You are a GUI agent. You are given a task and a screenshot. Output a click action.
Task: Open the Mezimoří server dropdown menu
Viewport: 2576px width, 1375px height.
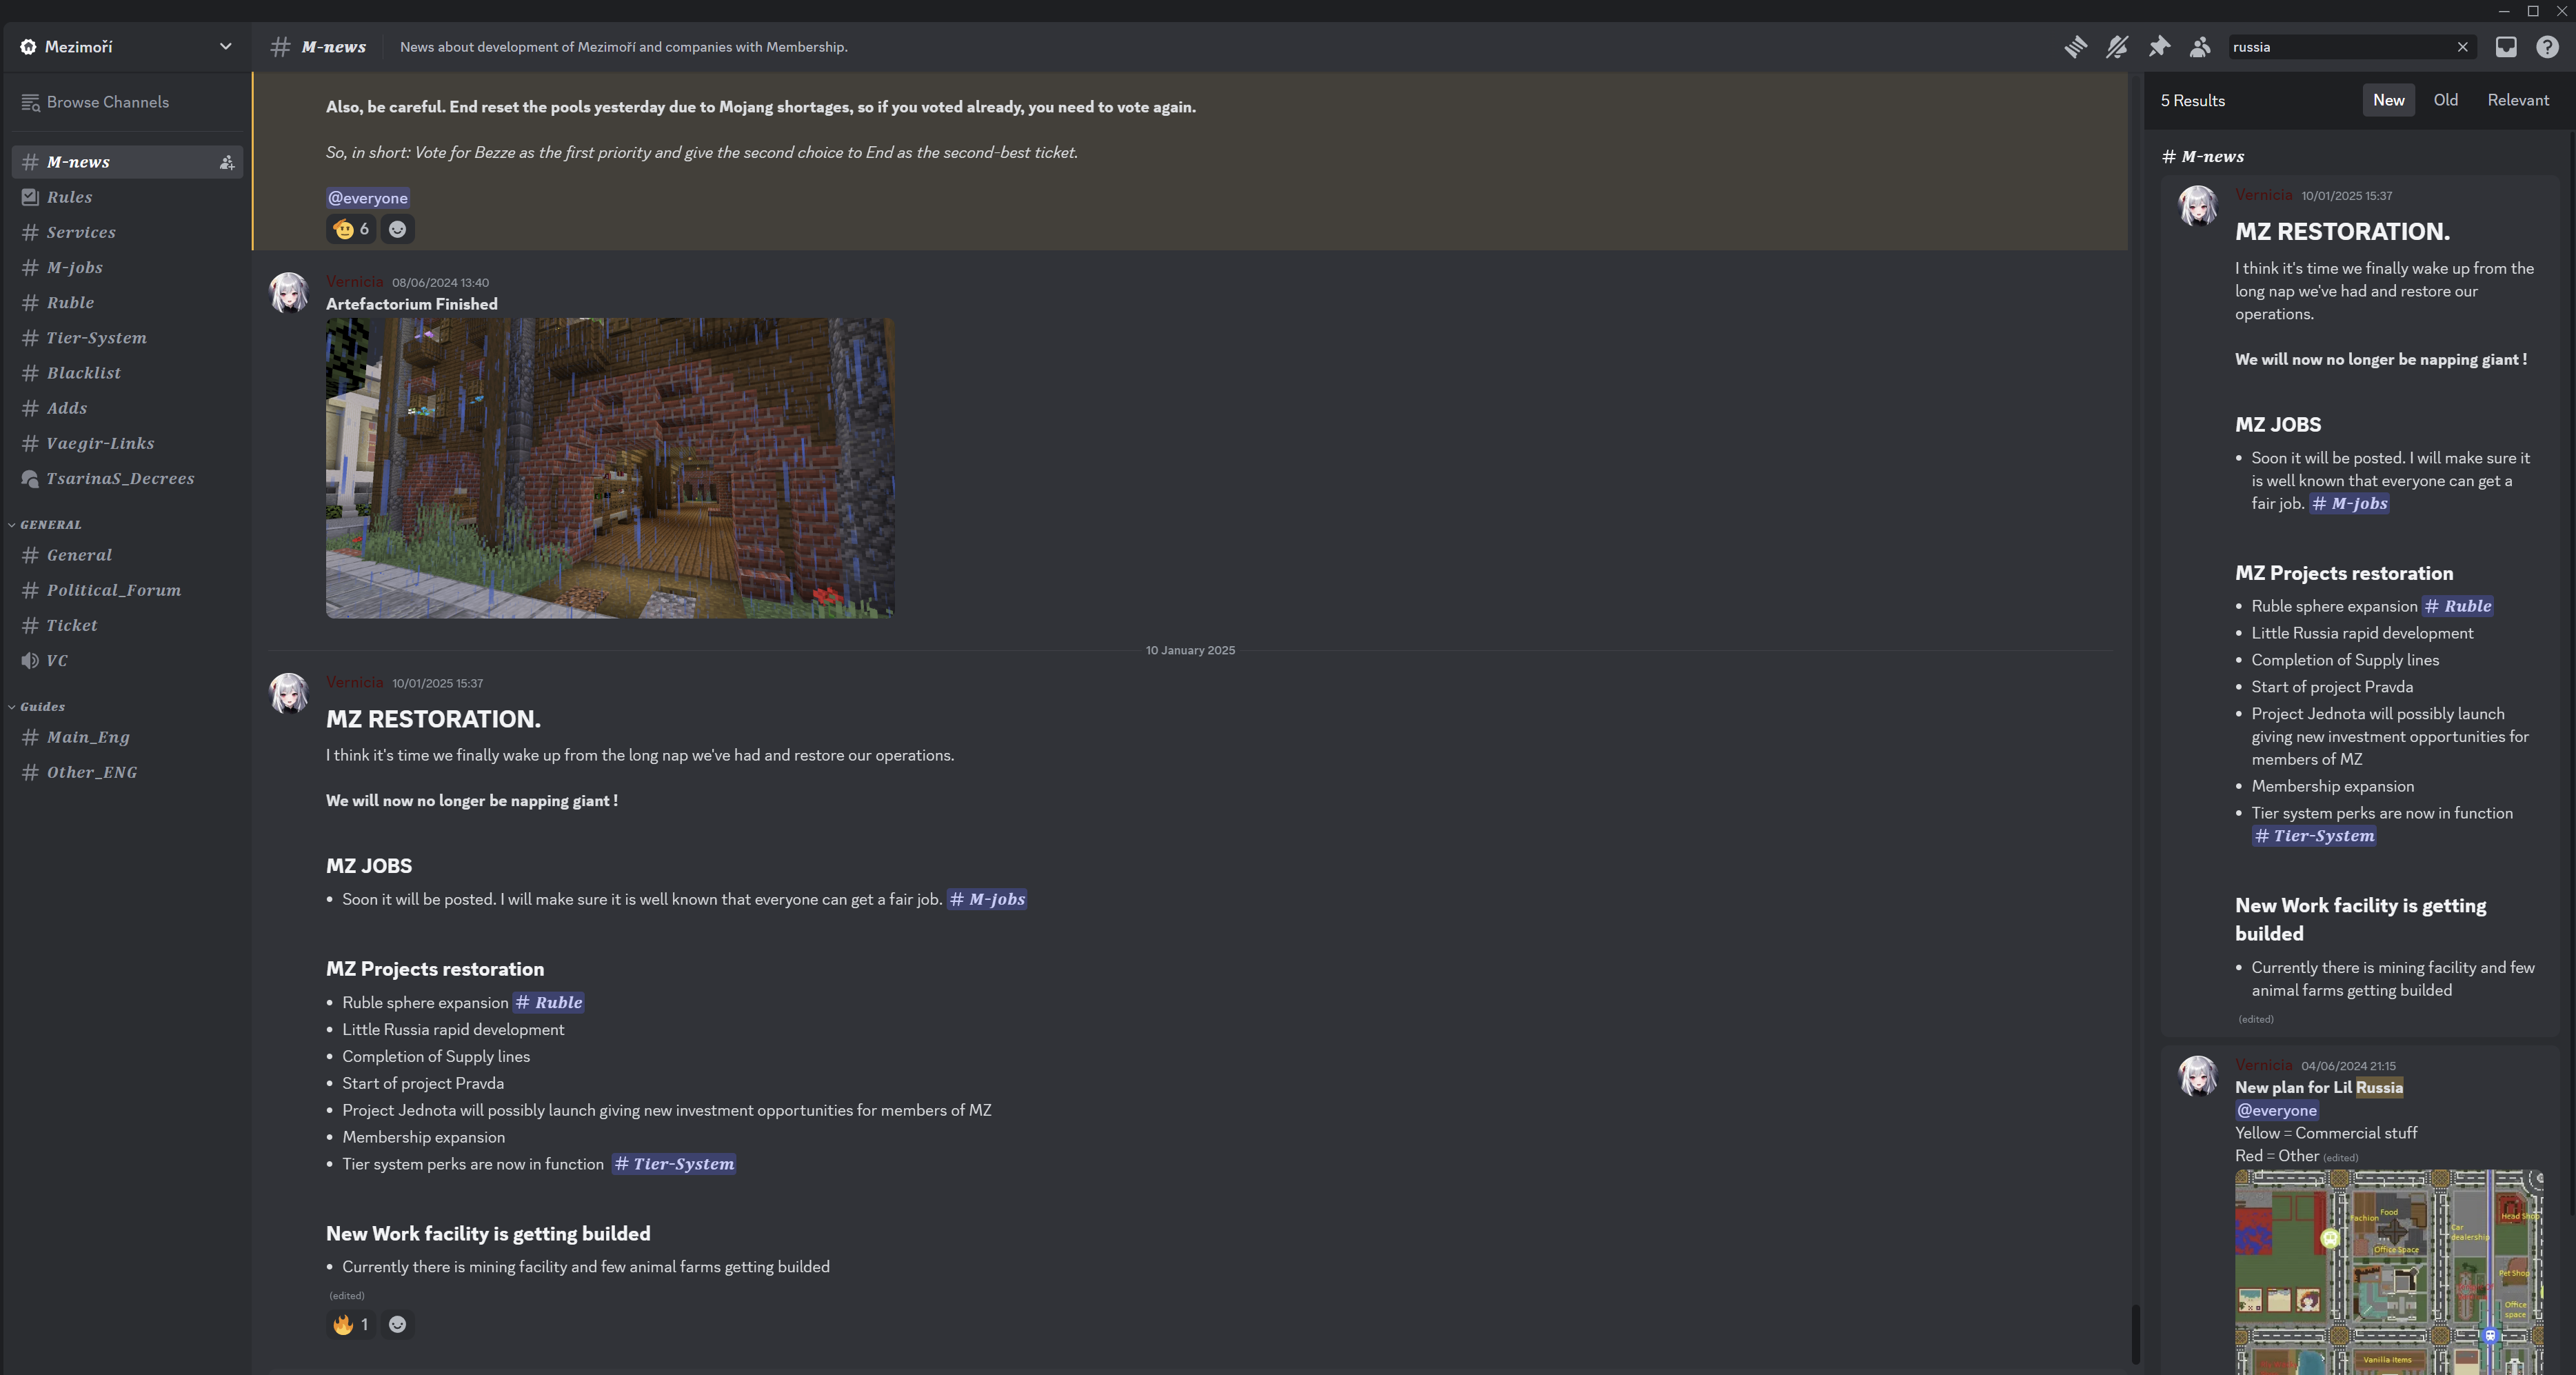[x=127, y=47]
